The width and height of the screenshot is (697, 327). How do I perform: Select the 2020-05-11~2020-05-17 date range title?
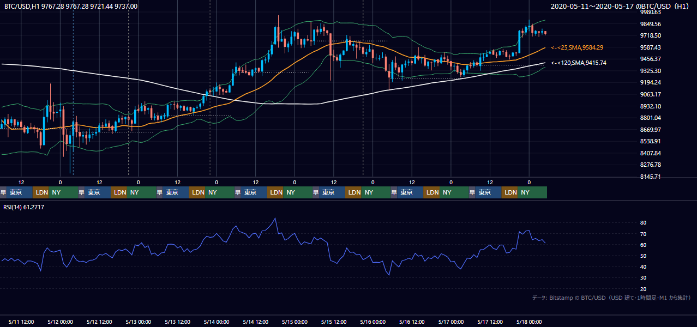[x=620, y=7]
